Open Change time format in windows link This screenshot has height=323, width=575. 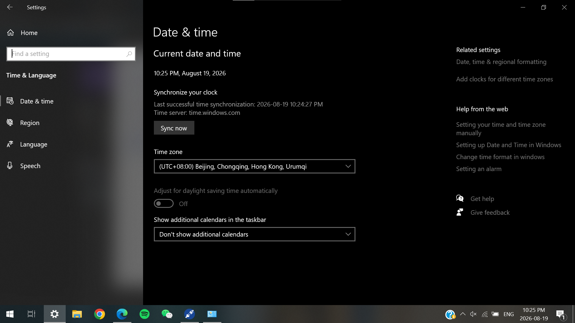(x=500, y=157)
